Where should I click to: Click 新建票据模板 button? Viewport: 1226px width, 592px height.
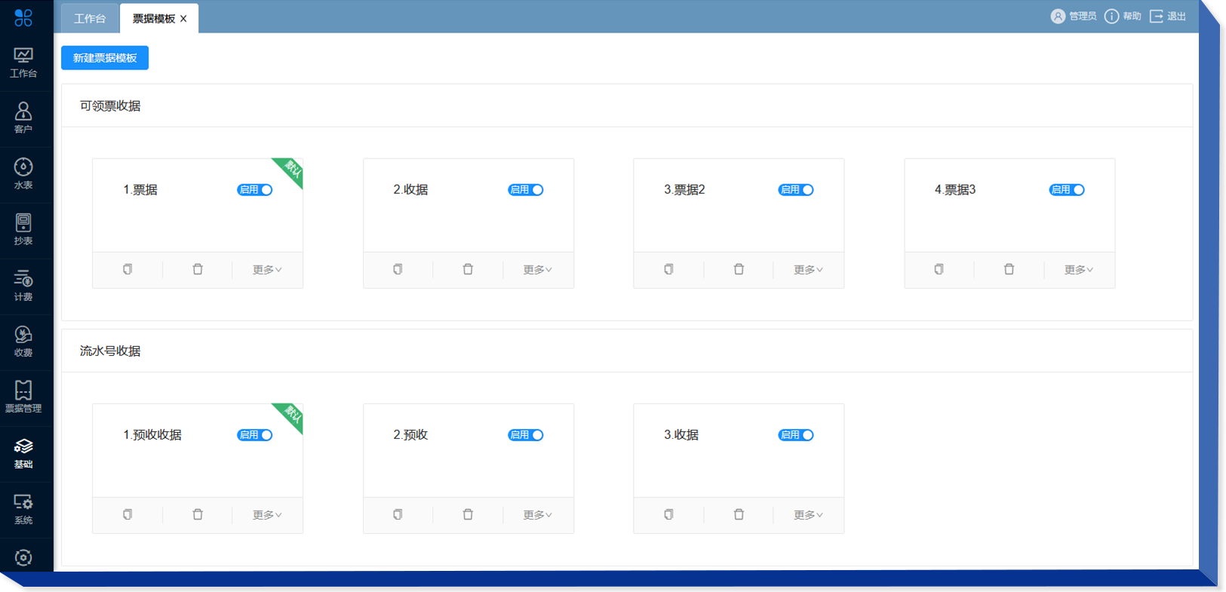[105, 58]
